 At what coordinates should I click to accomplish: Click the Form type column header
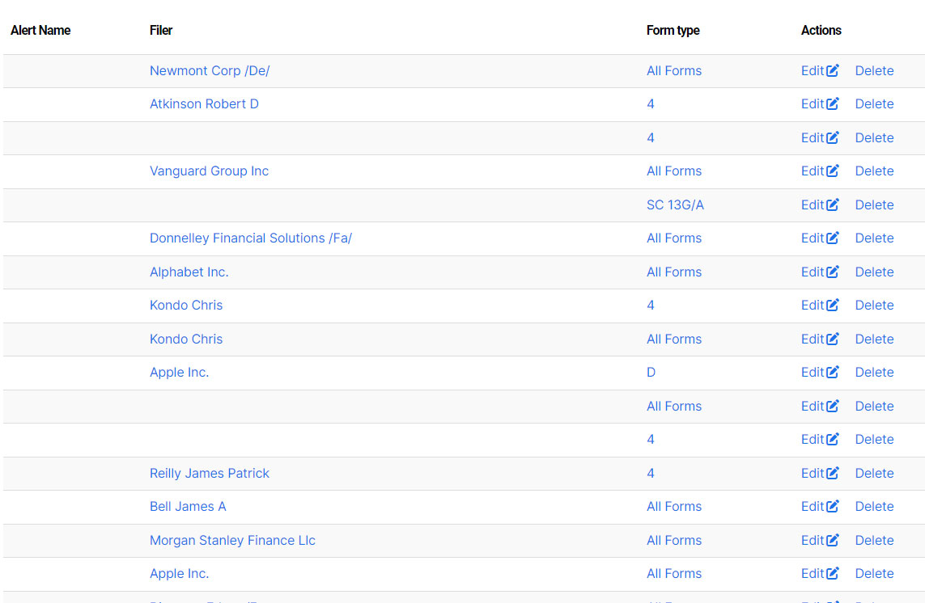(x=673, y=30)
